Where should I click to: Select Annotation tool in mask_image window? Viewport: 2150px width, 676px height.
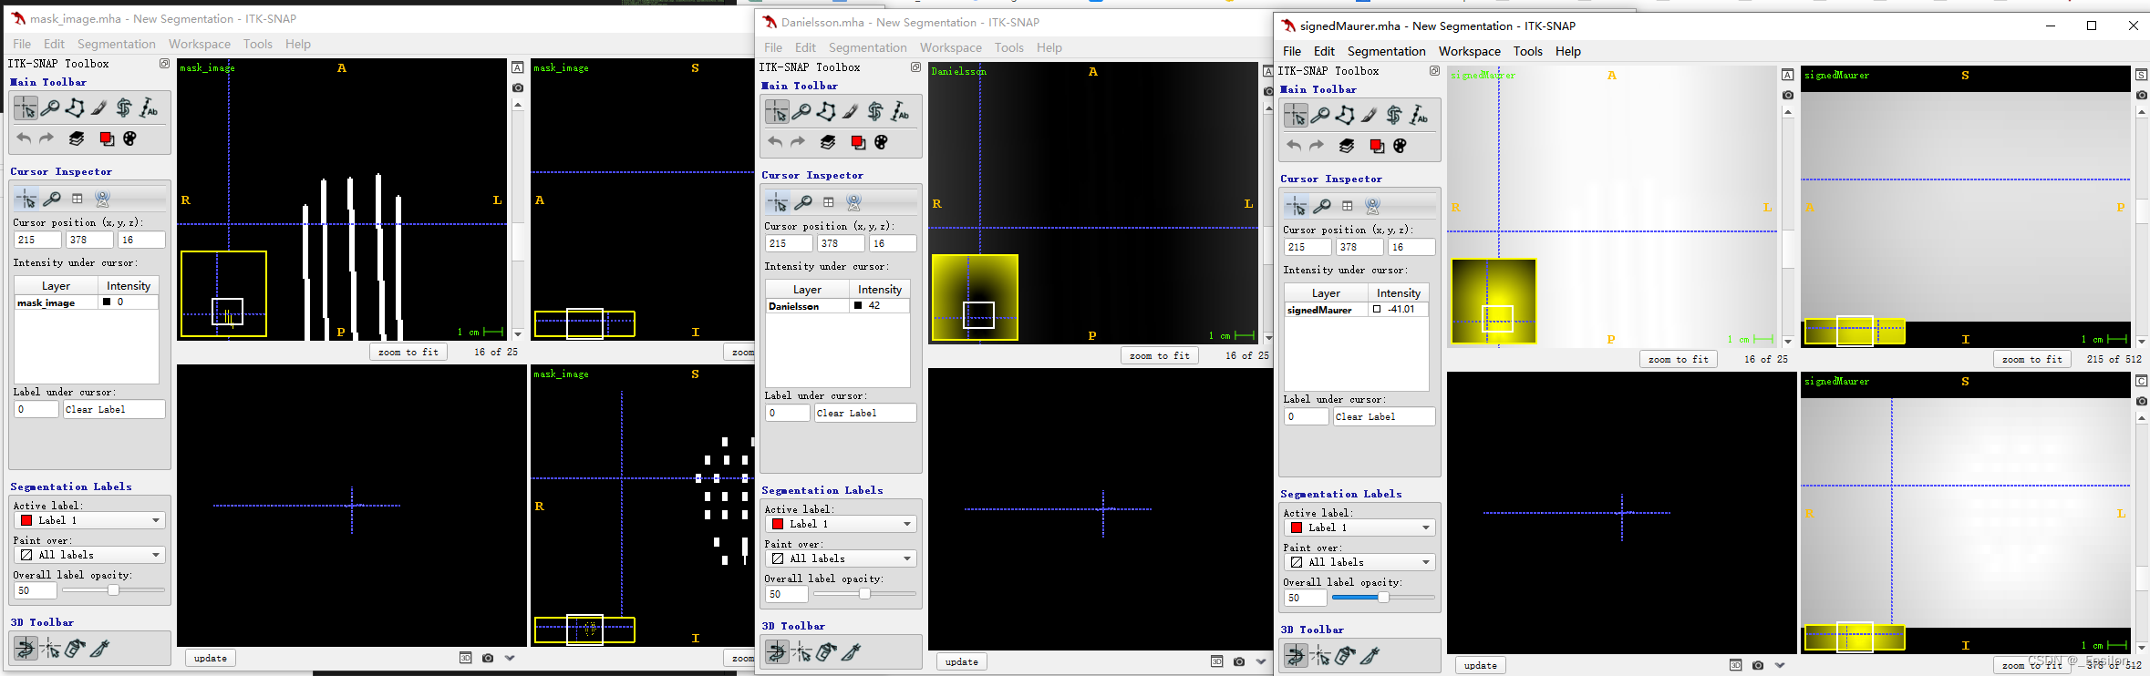click(149, 108)
